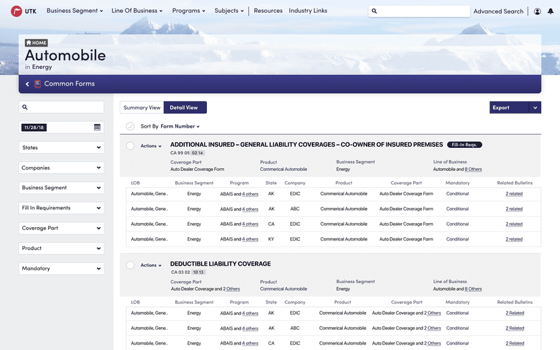The height and width of the screenshot is (350, 560).
Task: Go to Resources
Action: (x=269, y=11)
